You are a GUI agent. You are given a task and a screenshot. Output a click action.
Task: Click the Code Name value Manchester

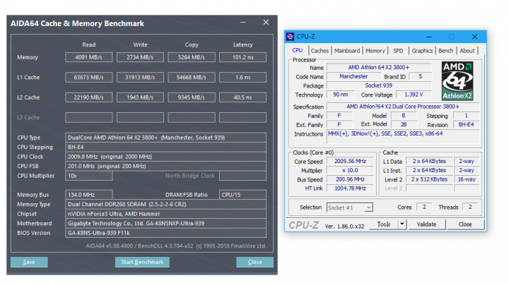point(353,76)
